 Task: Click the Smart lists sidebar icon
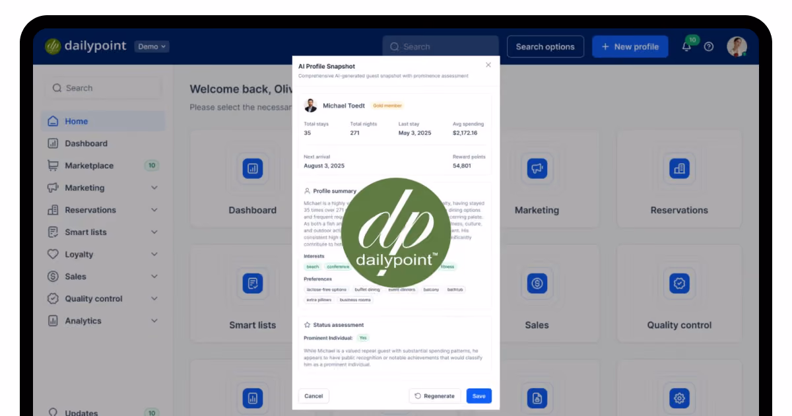(53, 232)
